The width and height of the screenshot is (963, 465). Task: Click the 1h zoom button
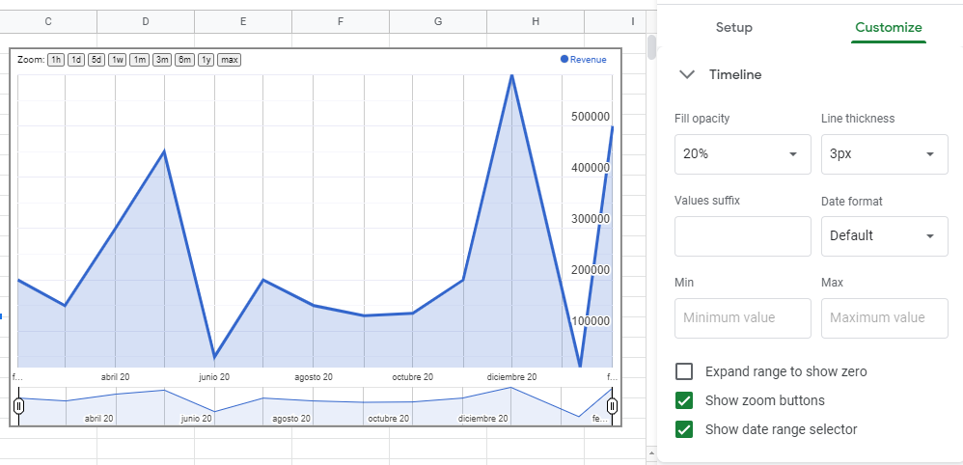(57, 60)
